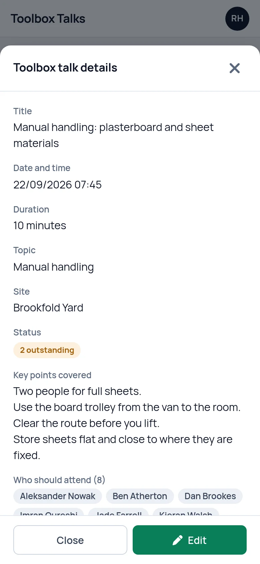Select the Dan Brookes attendee chip
This screenshot has height=564, width=260.
click(210, 496)
